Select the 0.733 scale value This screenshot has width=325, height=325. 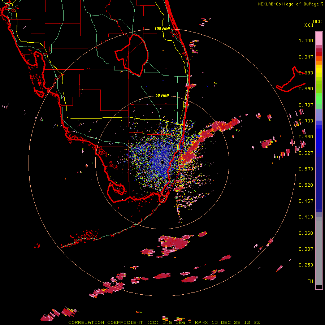click(x=306, y=121)
